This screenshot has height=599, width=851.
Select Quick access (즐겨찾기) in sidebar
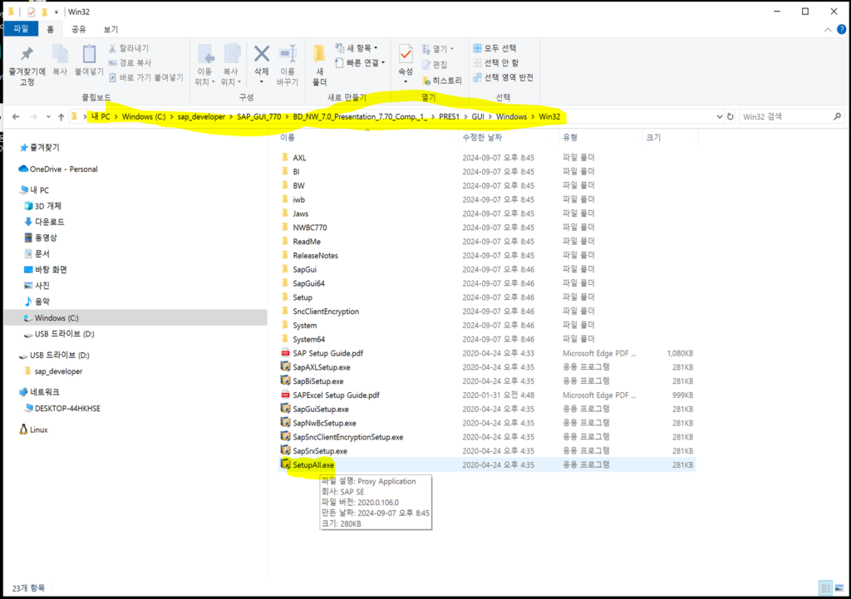(x=39, y=148)
